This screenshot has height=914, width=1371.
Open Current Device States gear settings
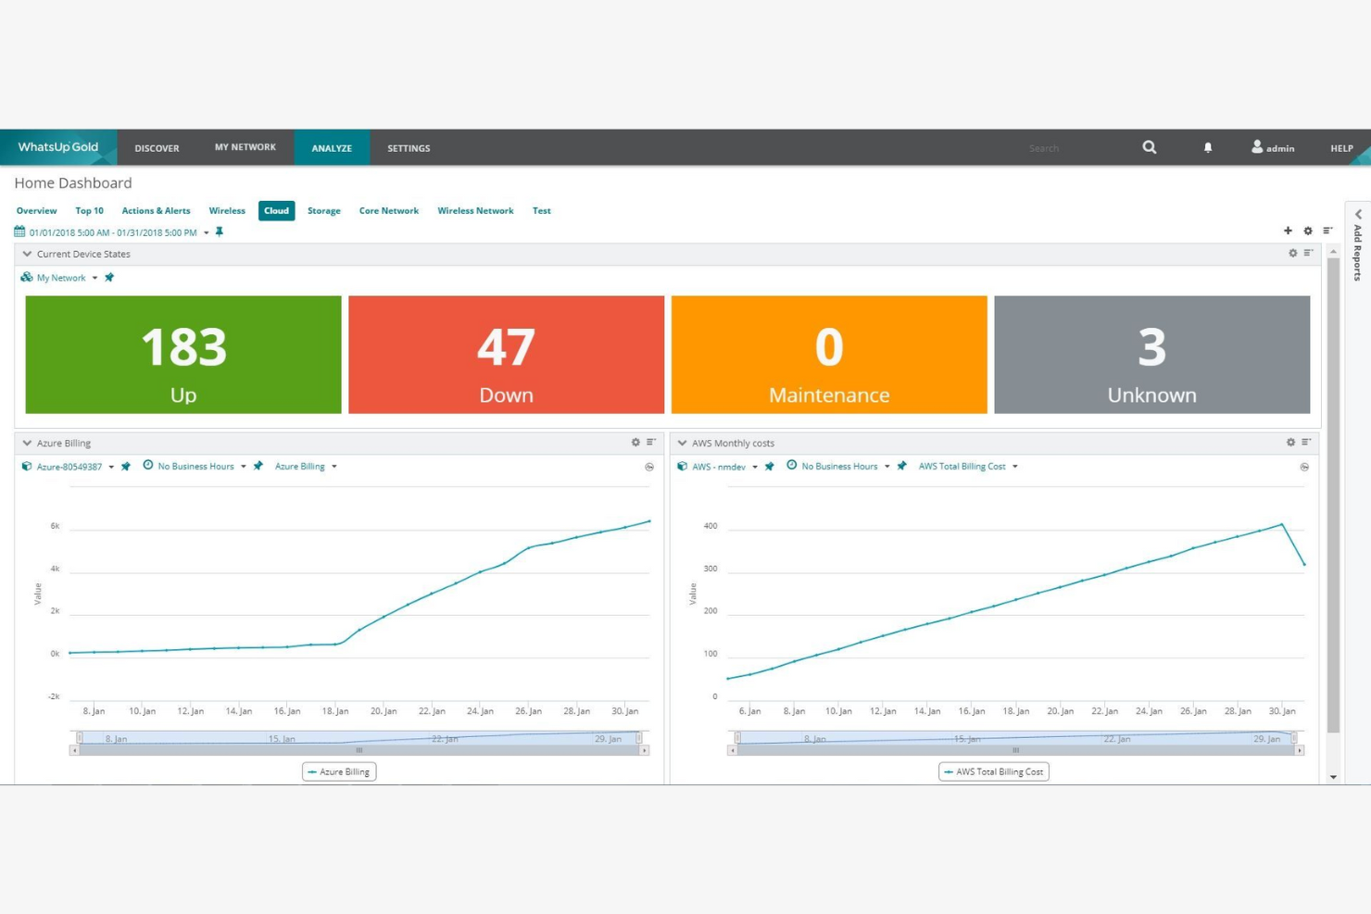(x=1293, y=253)
